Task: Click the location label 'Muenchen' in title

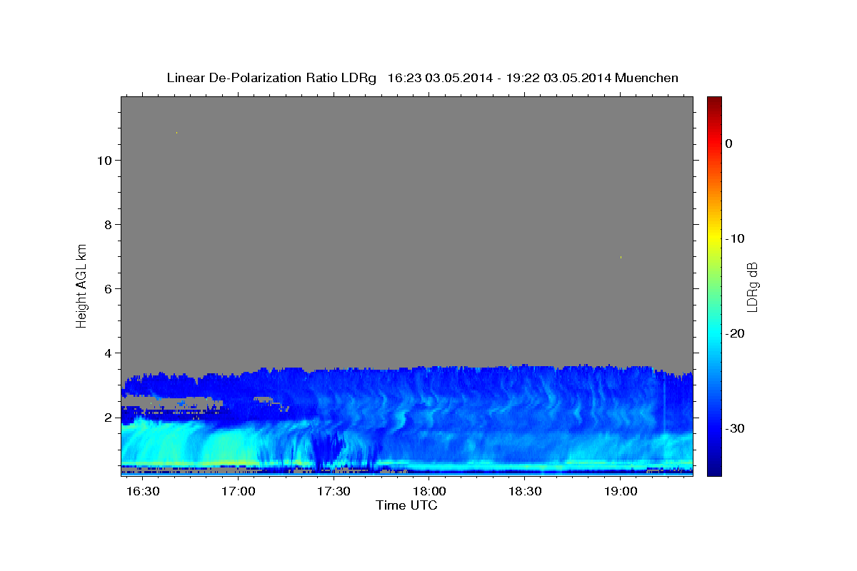Action: 646,78
